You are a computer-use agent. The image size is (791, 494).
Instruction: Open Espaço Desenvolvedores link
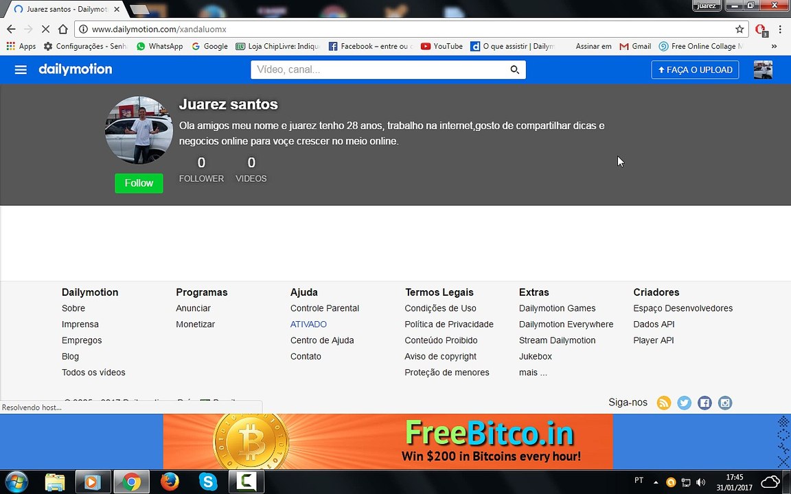click(683, 308)
